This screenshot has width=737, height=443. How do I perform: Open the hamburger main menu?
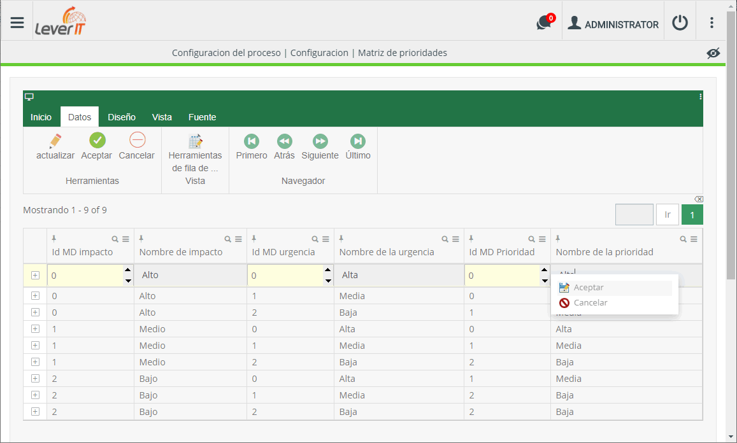tap(17, 22)
